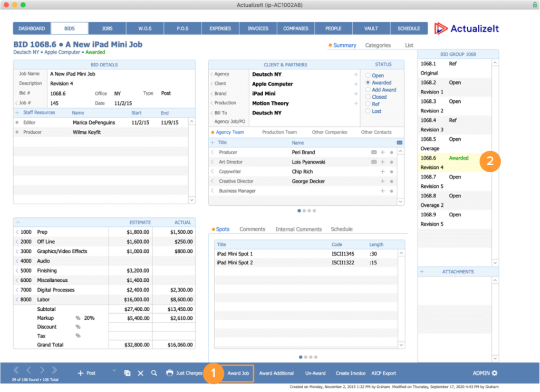Email Lois Pyanowski using the envelope icon
Viewport: 540px width, 392px height.
(x=374, y=162)
